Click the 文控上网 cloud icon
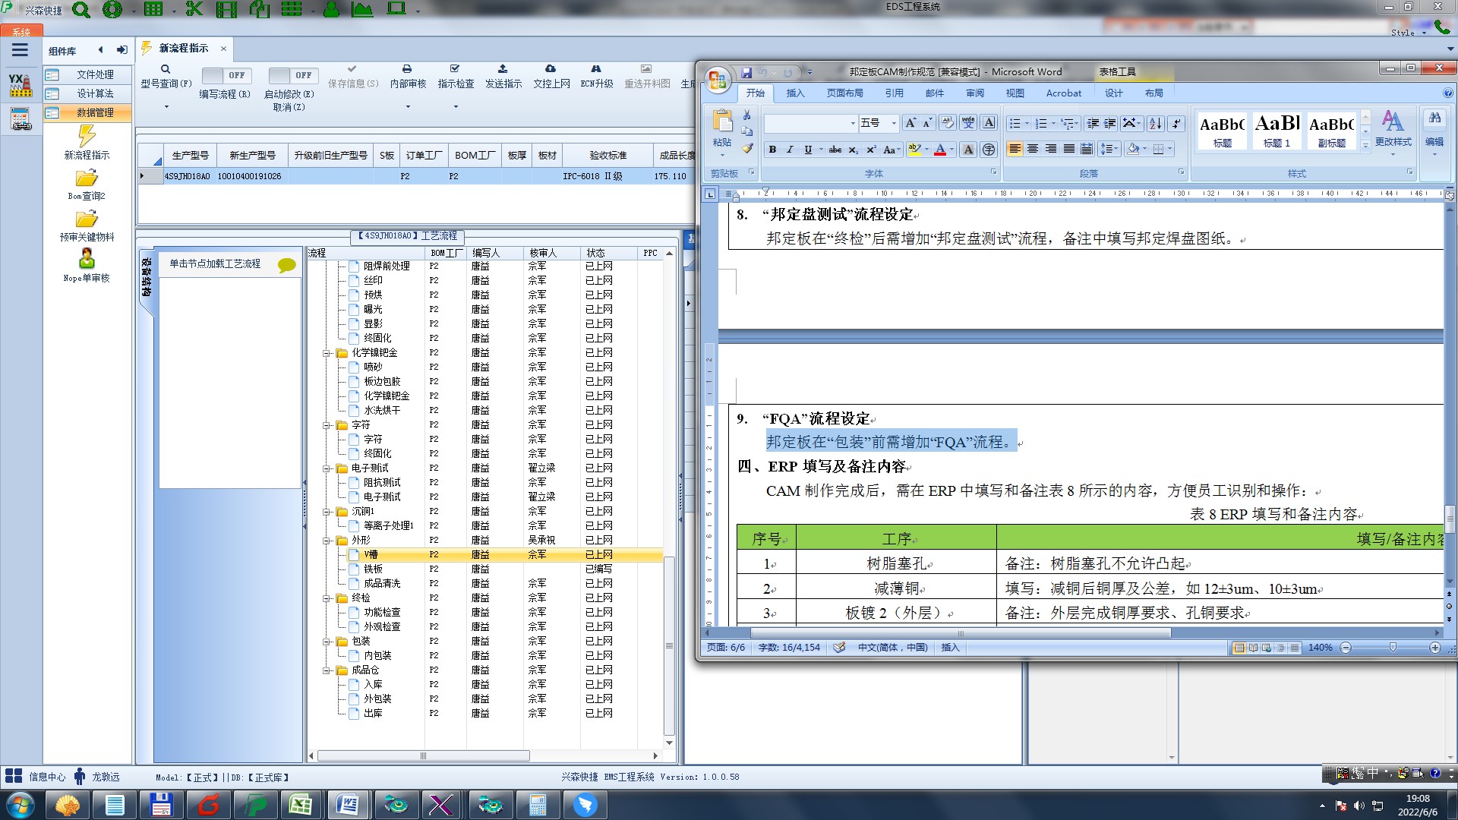1458x820 pixels. click(x=551, y=70)
